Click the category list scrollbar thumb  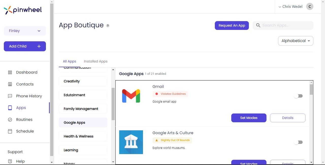point(113,104)
